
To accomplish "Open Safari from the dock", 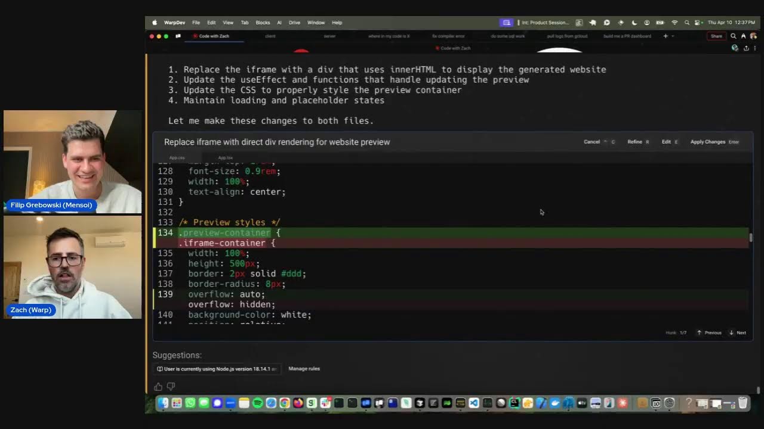I will click(271, 403).
